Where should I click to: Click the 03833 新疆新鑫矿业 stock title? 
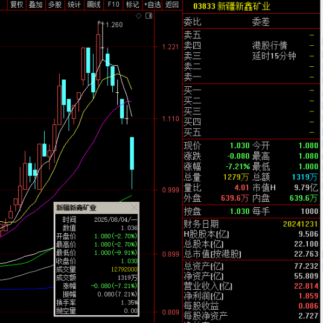[x=232, y=7]
